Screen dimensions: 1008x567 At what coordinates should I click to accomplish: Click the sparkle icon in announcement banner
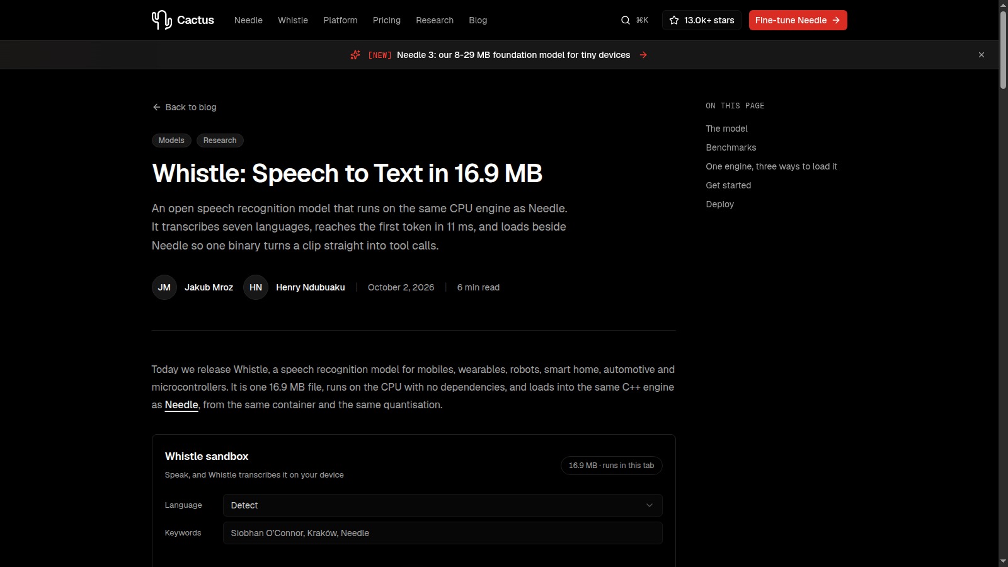(355, 55)
